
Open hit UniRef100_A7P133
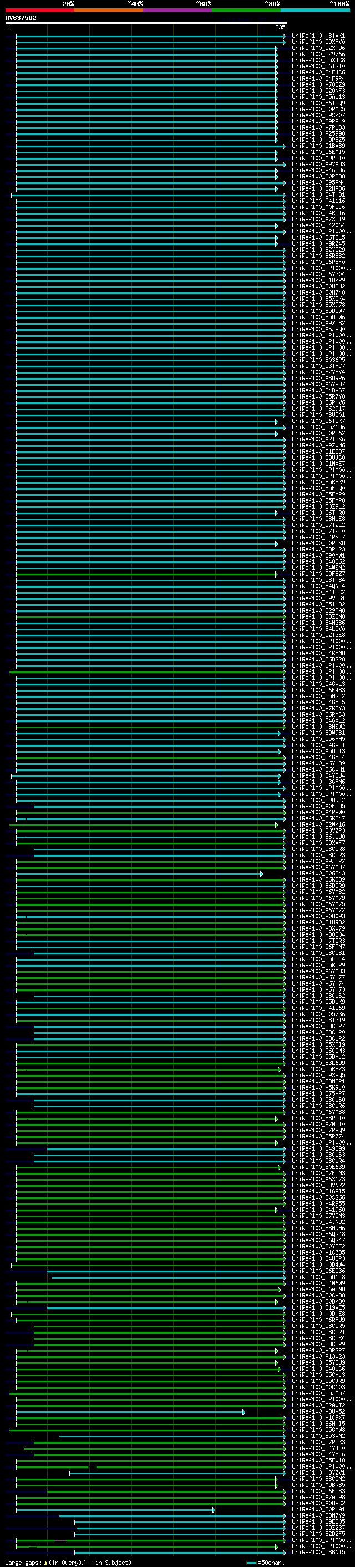pos(318,128)
